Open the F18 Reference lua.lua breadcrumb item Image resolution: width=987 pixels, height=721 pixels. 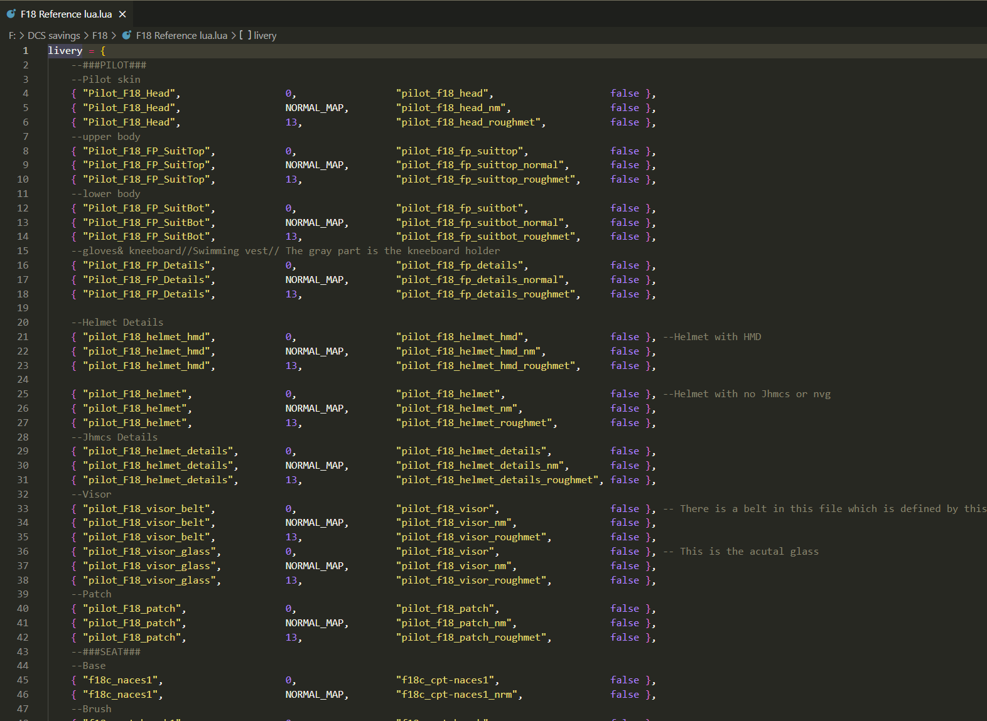click(181, 36)
